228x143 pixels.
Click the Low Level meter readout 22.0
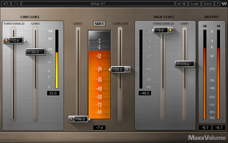[53, 93]
